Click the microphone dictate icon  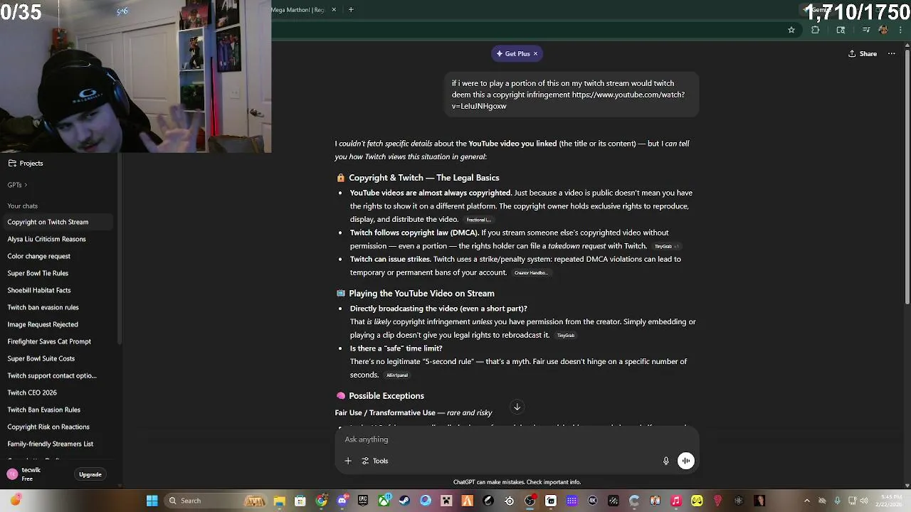coord(666,461)
